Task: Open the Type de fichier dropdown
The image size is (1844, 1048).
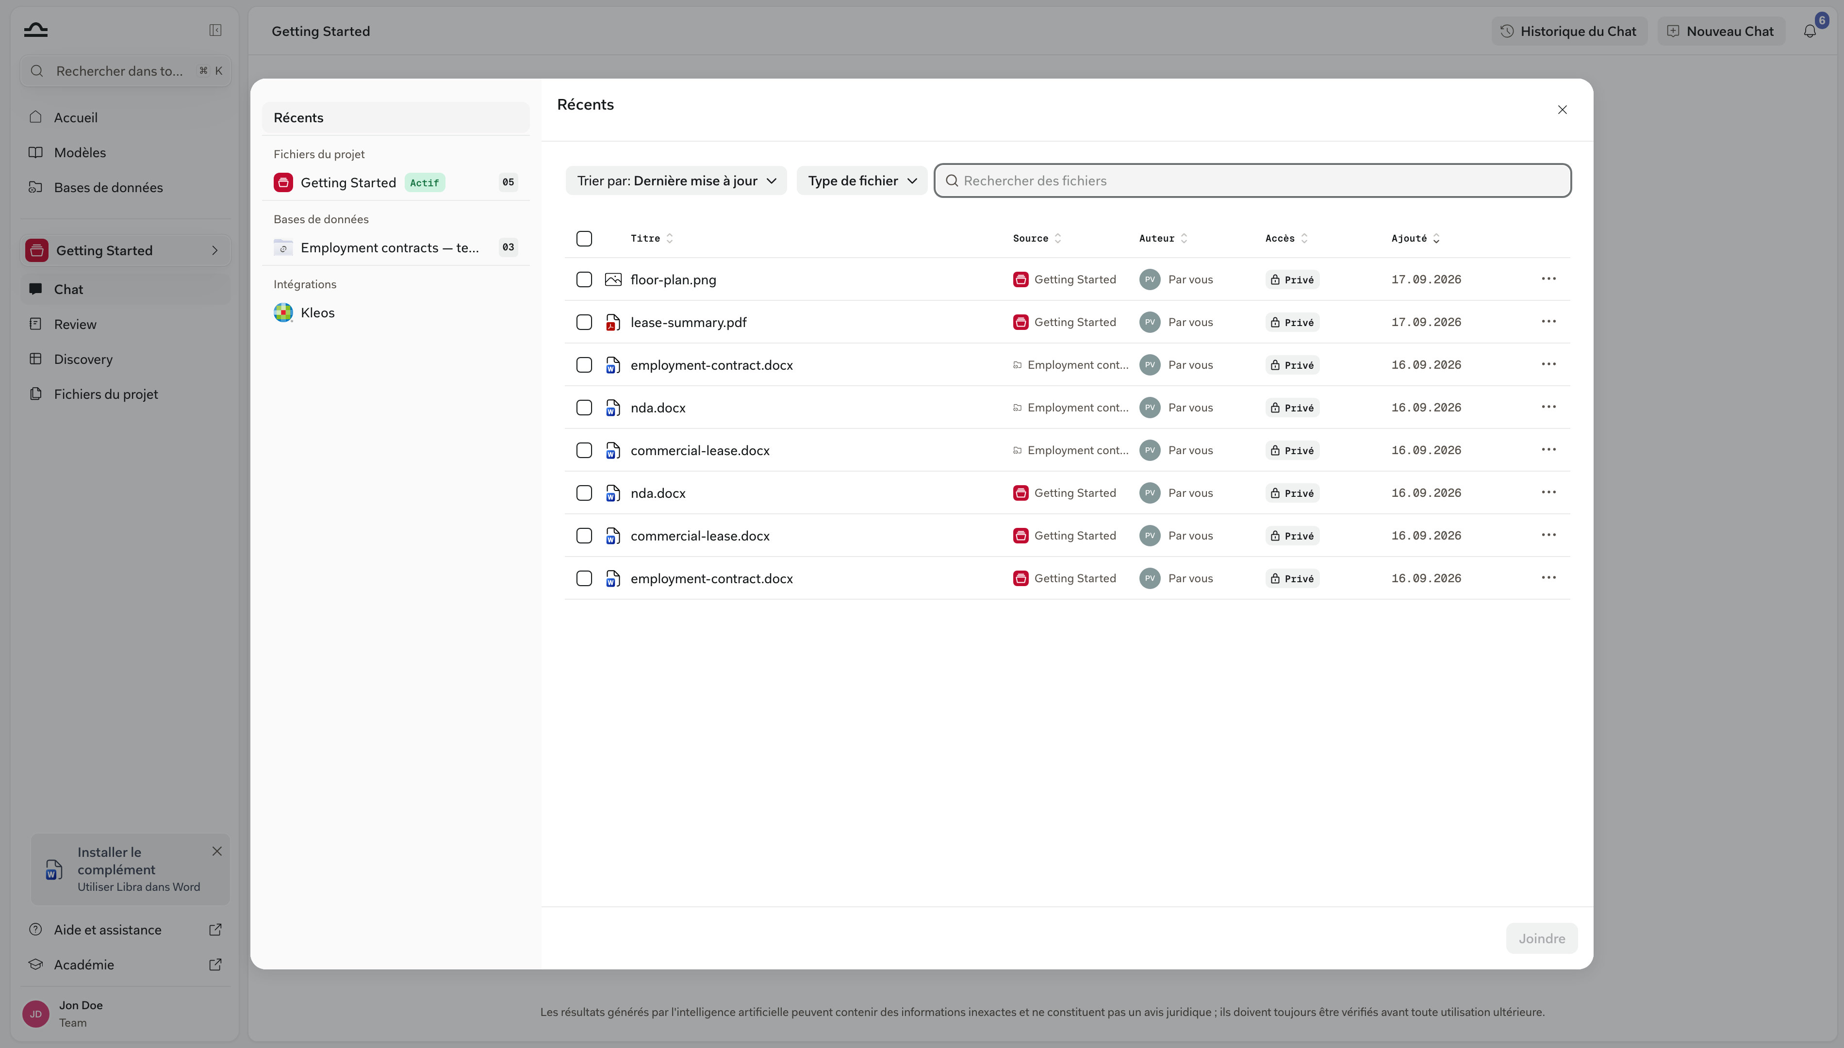Action: tap(861, 180)
